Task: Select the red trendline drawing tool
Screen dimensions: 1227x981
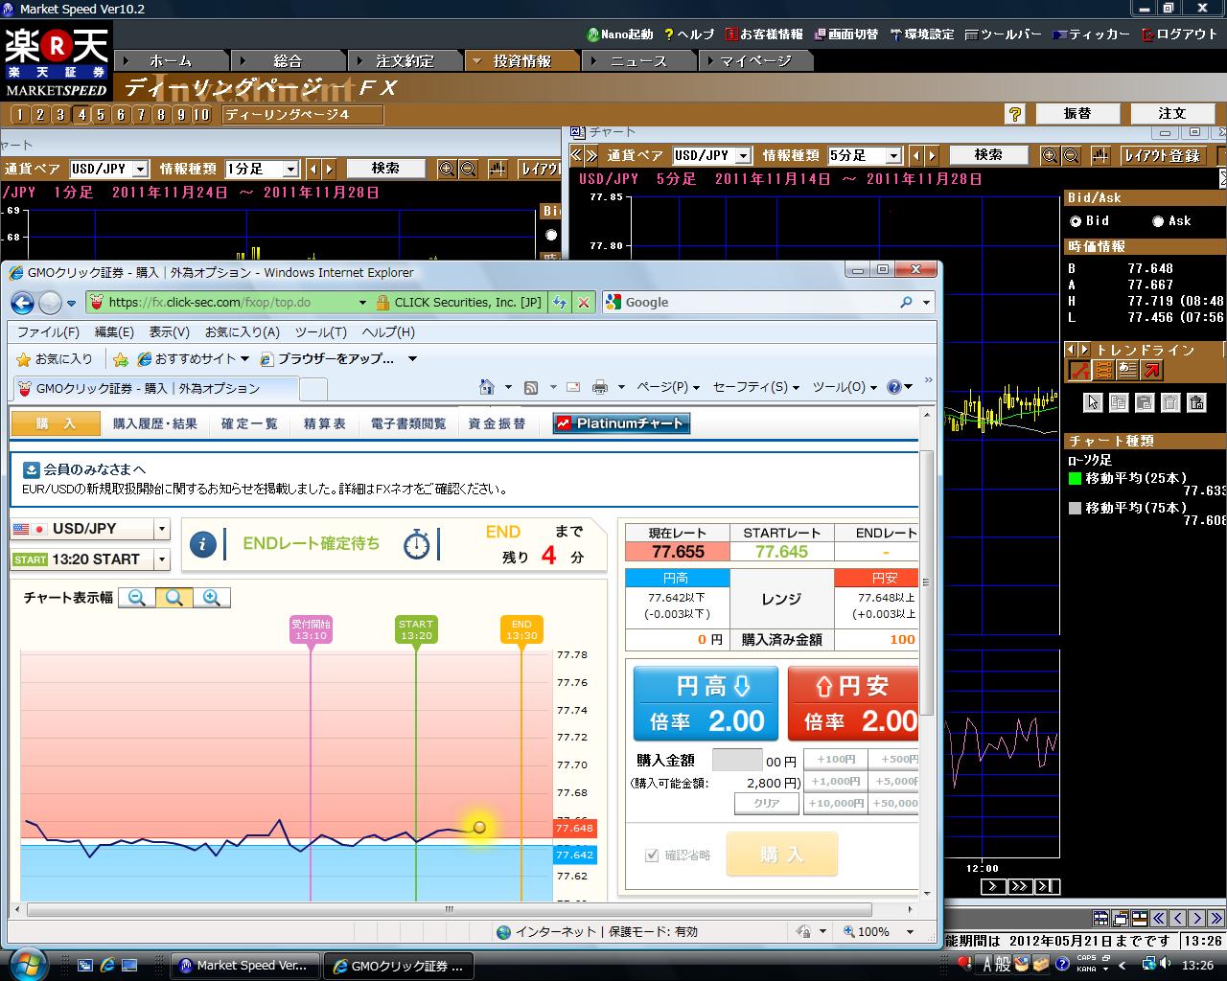Action: point(1079,370)
